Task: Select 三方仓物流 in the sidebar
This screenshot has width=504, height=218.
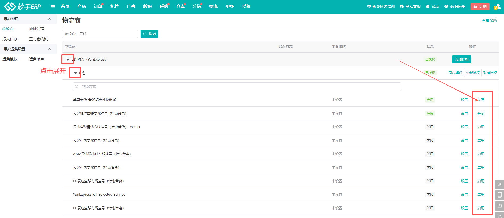Action: point(39,39)
